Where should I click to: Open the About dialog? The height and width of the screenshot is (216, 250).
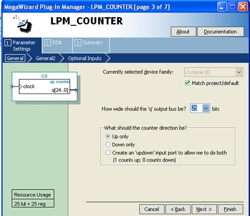(183, 32)
